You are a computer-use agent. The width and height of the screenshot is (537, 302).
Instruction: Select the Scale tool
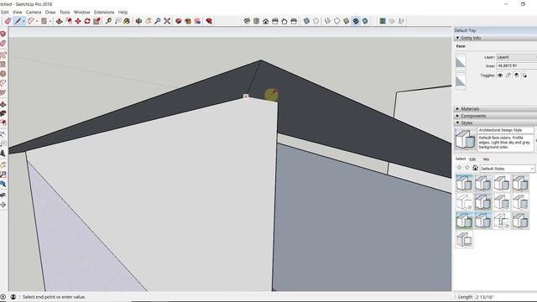pyautogui.click(x=96, y=21)
